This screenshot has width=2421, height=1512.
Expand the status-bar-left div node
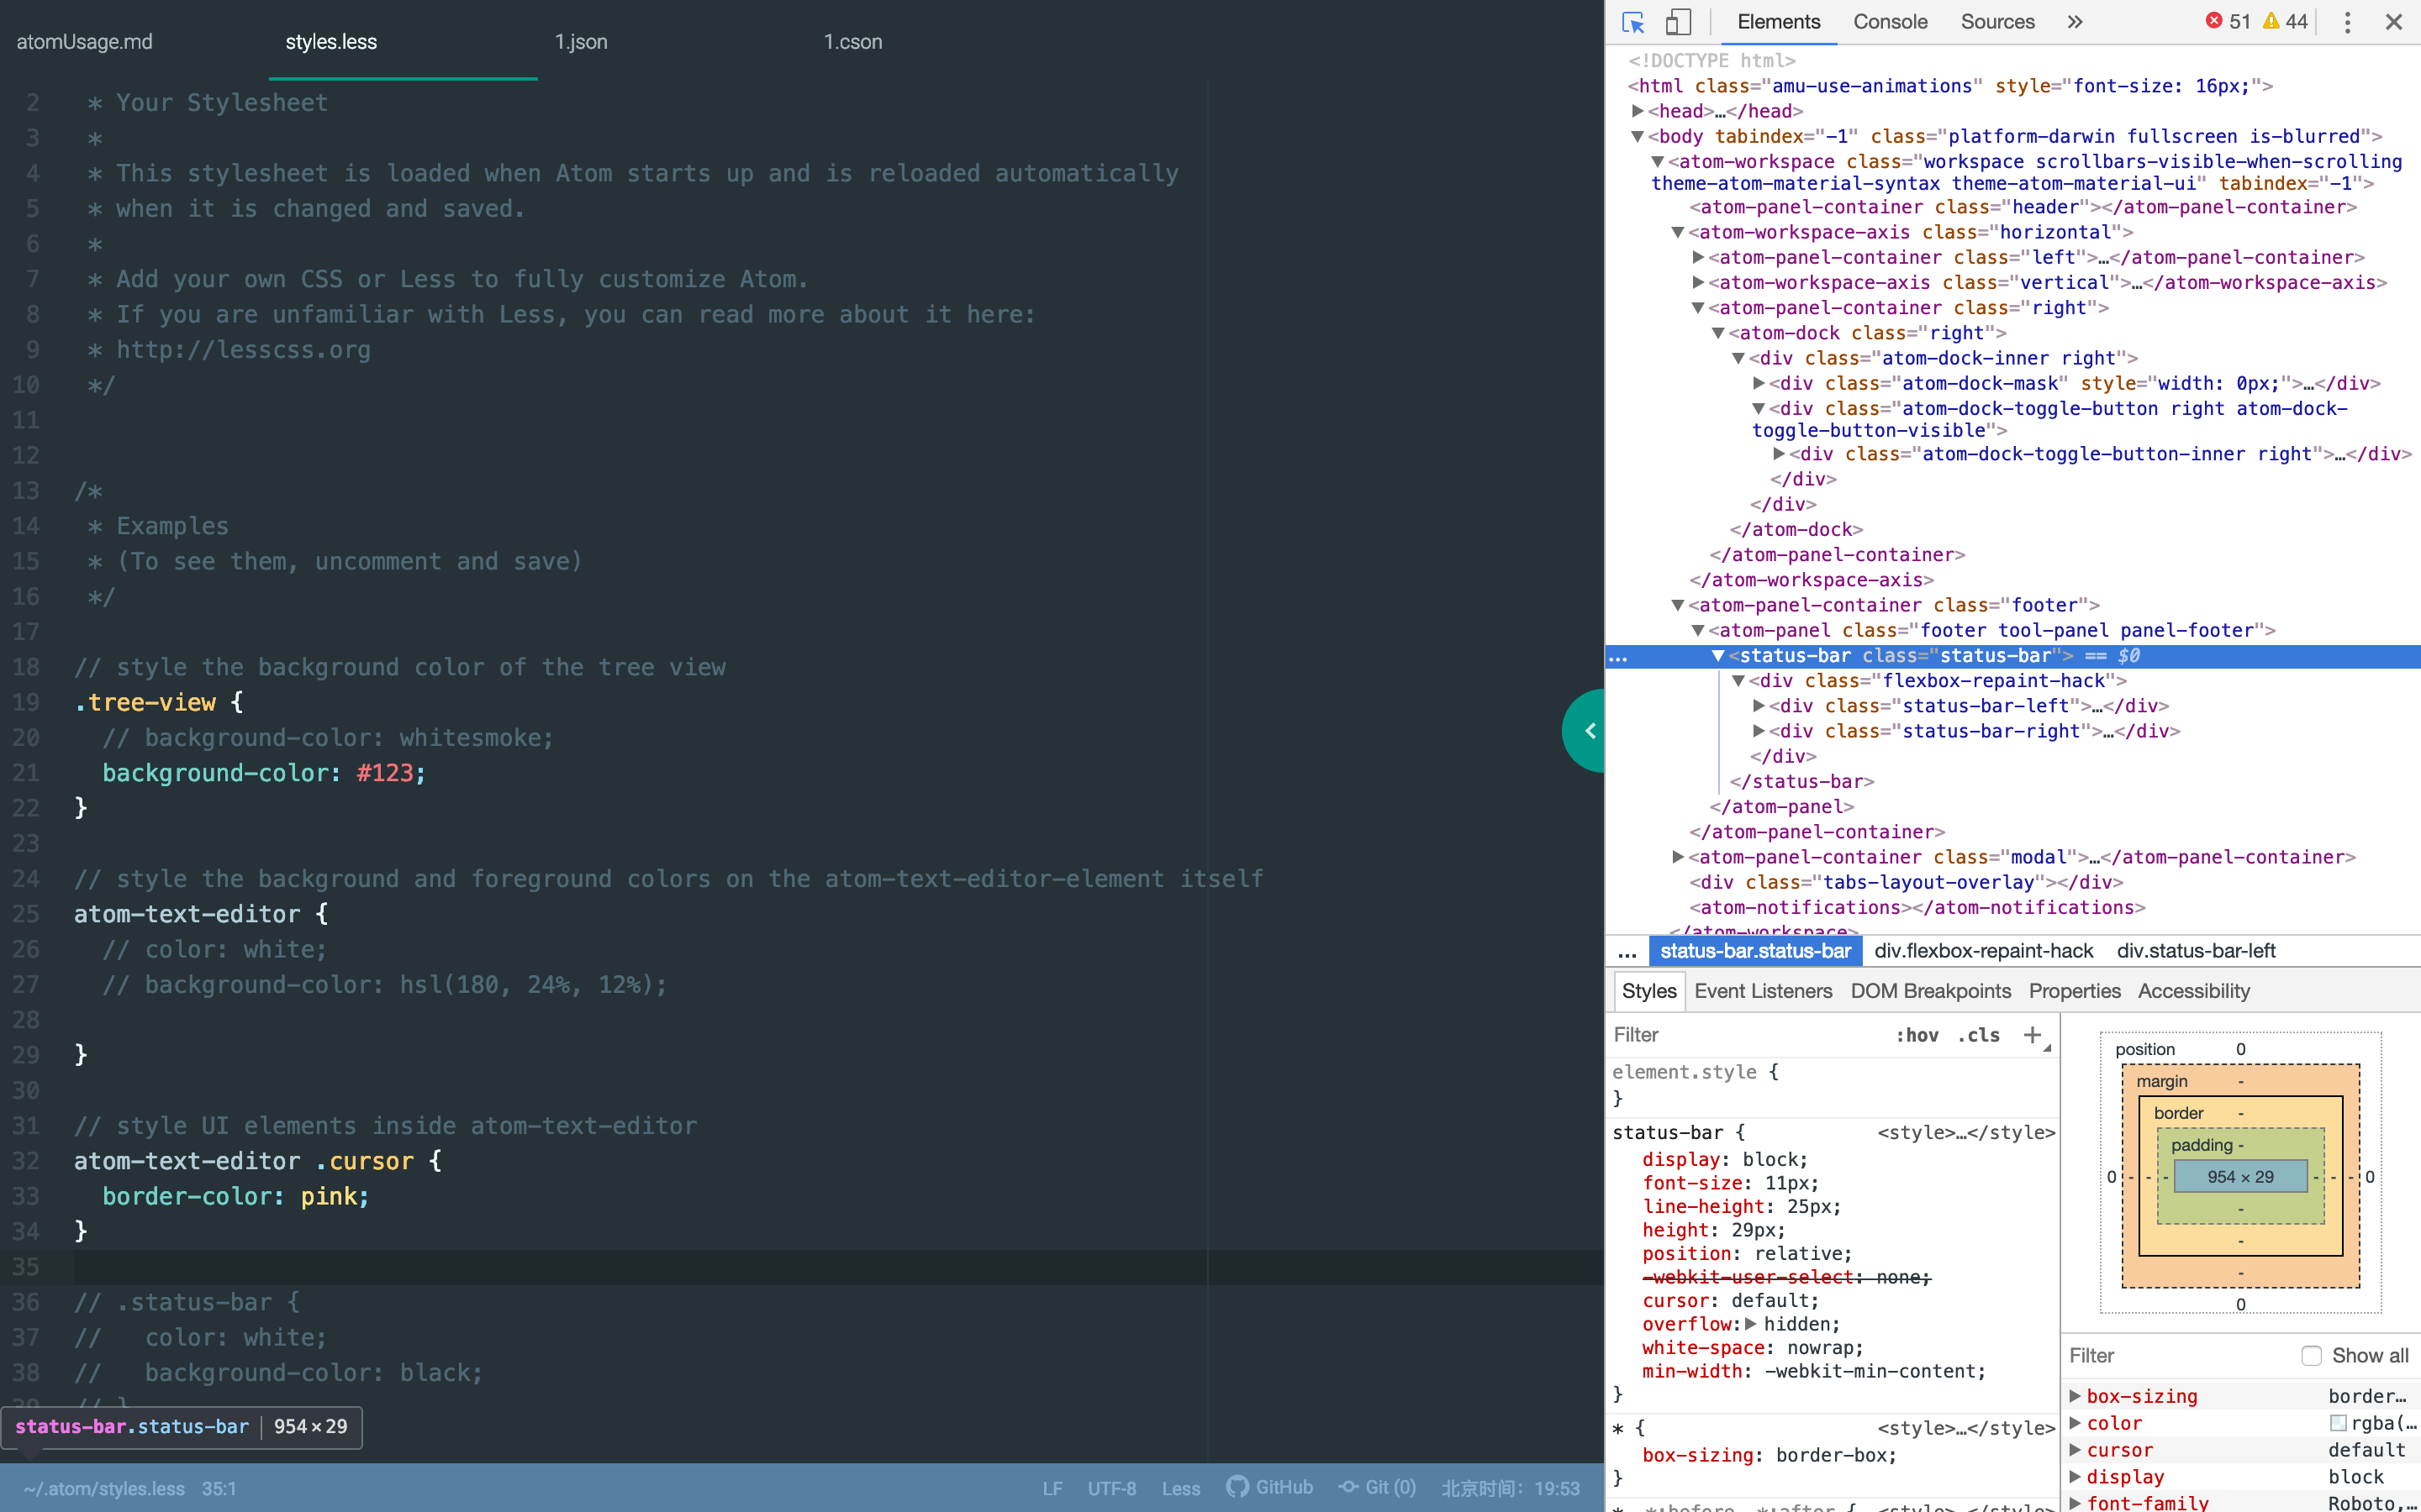coord(1759,706)
